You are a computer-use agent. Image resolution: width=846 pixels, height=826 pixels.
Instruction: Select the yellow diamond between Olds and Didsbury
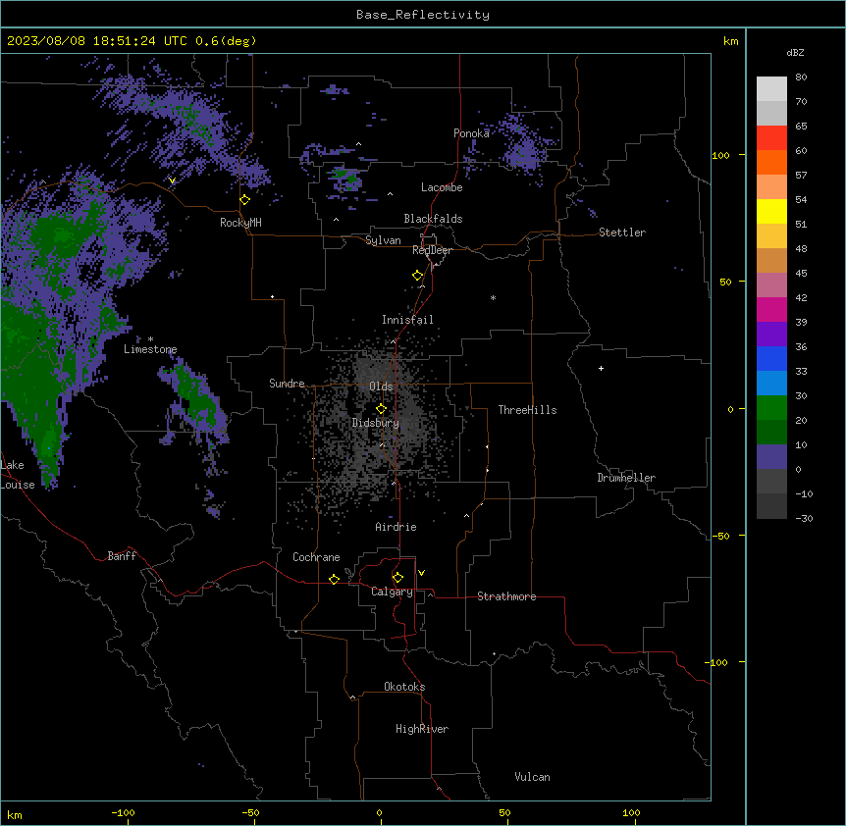tap(382, 409)
